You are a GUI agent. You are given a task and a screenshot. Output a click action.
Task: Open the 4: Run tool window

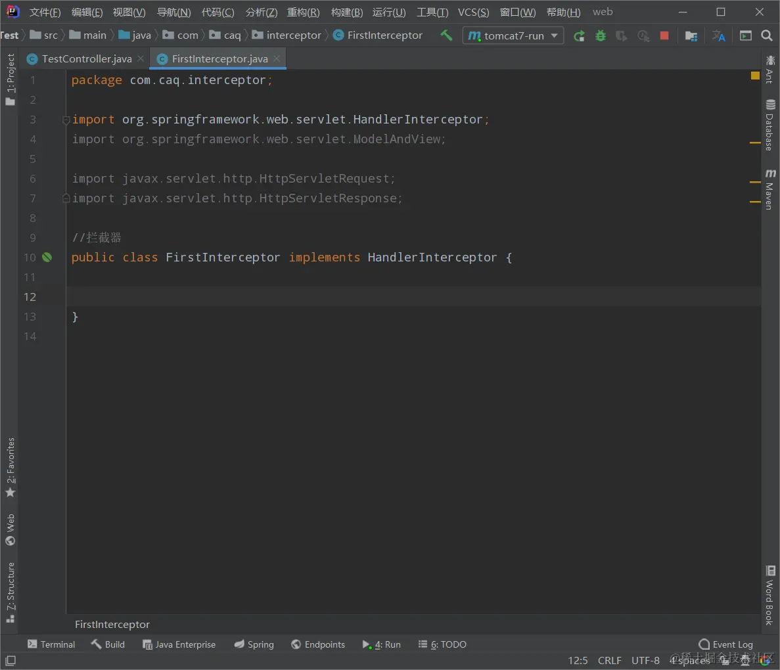[382, 644]
